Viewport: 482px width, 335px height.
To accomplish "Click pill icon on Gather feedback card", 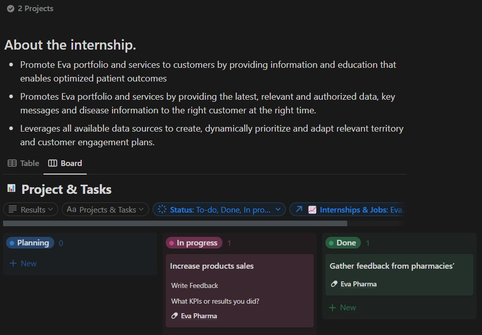I will (x=334, y=284).
